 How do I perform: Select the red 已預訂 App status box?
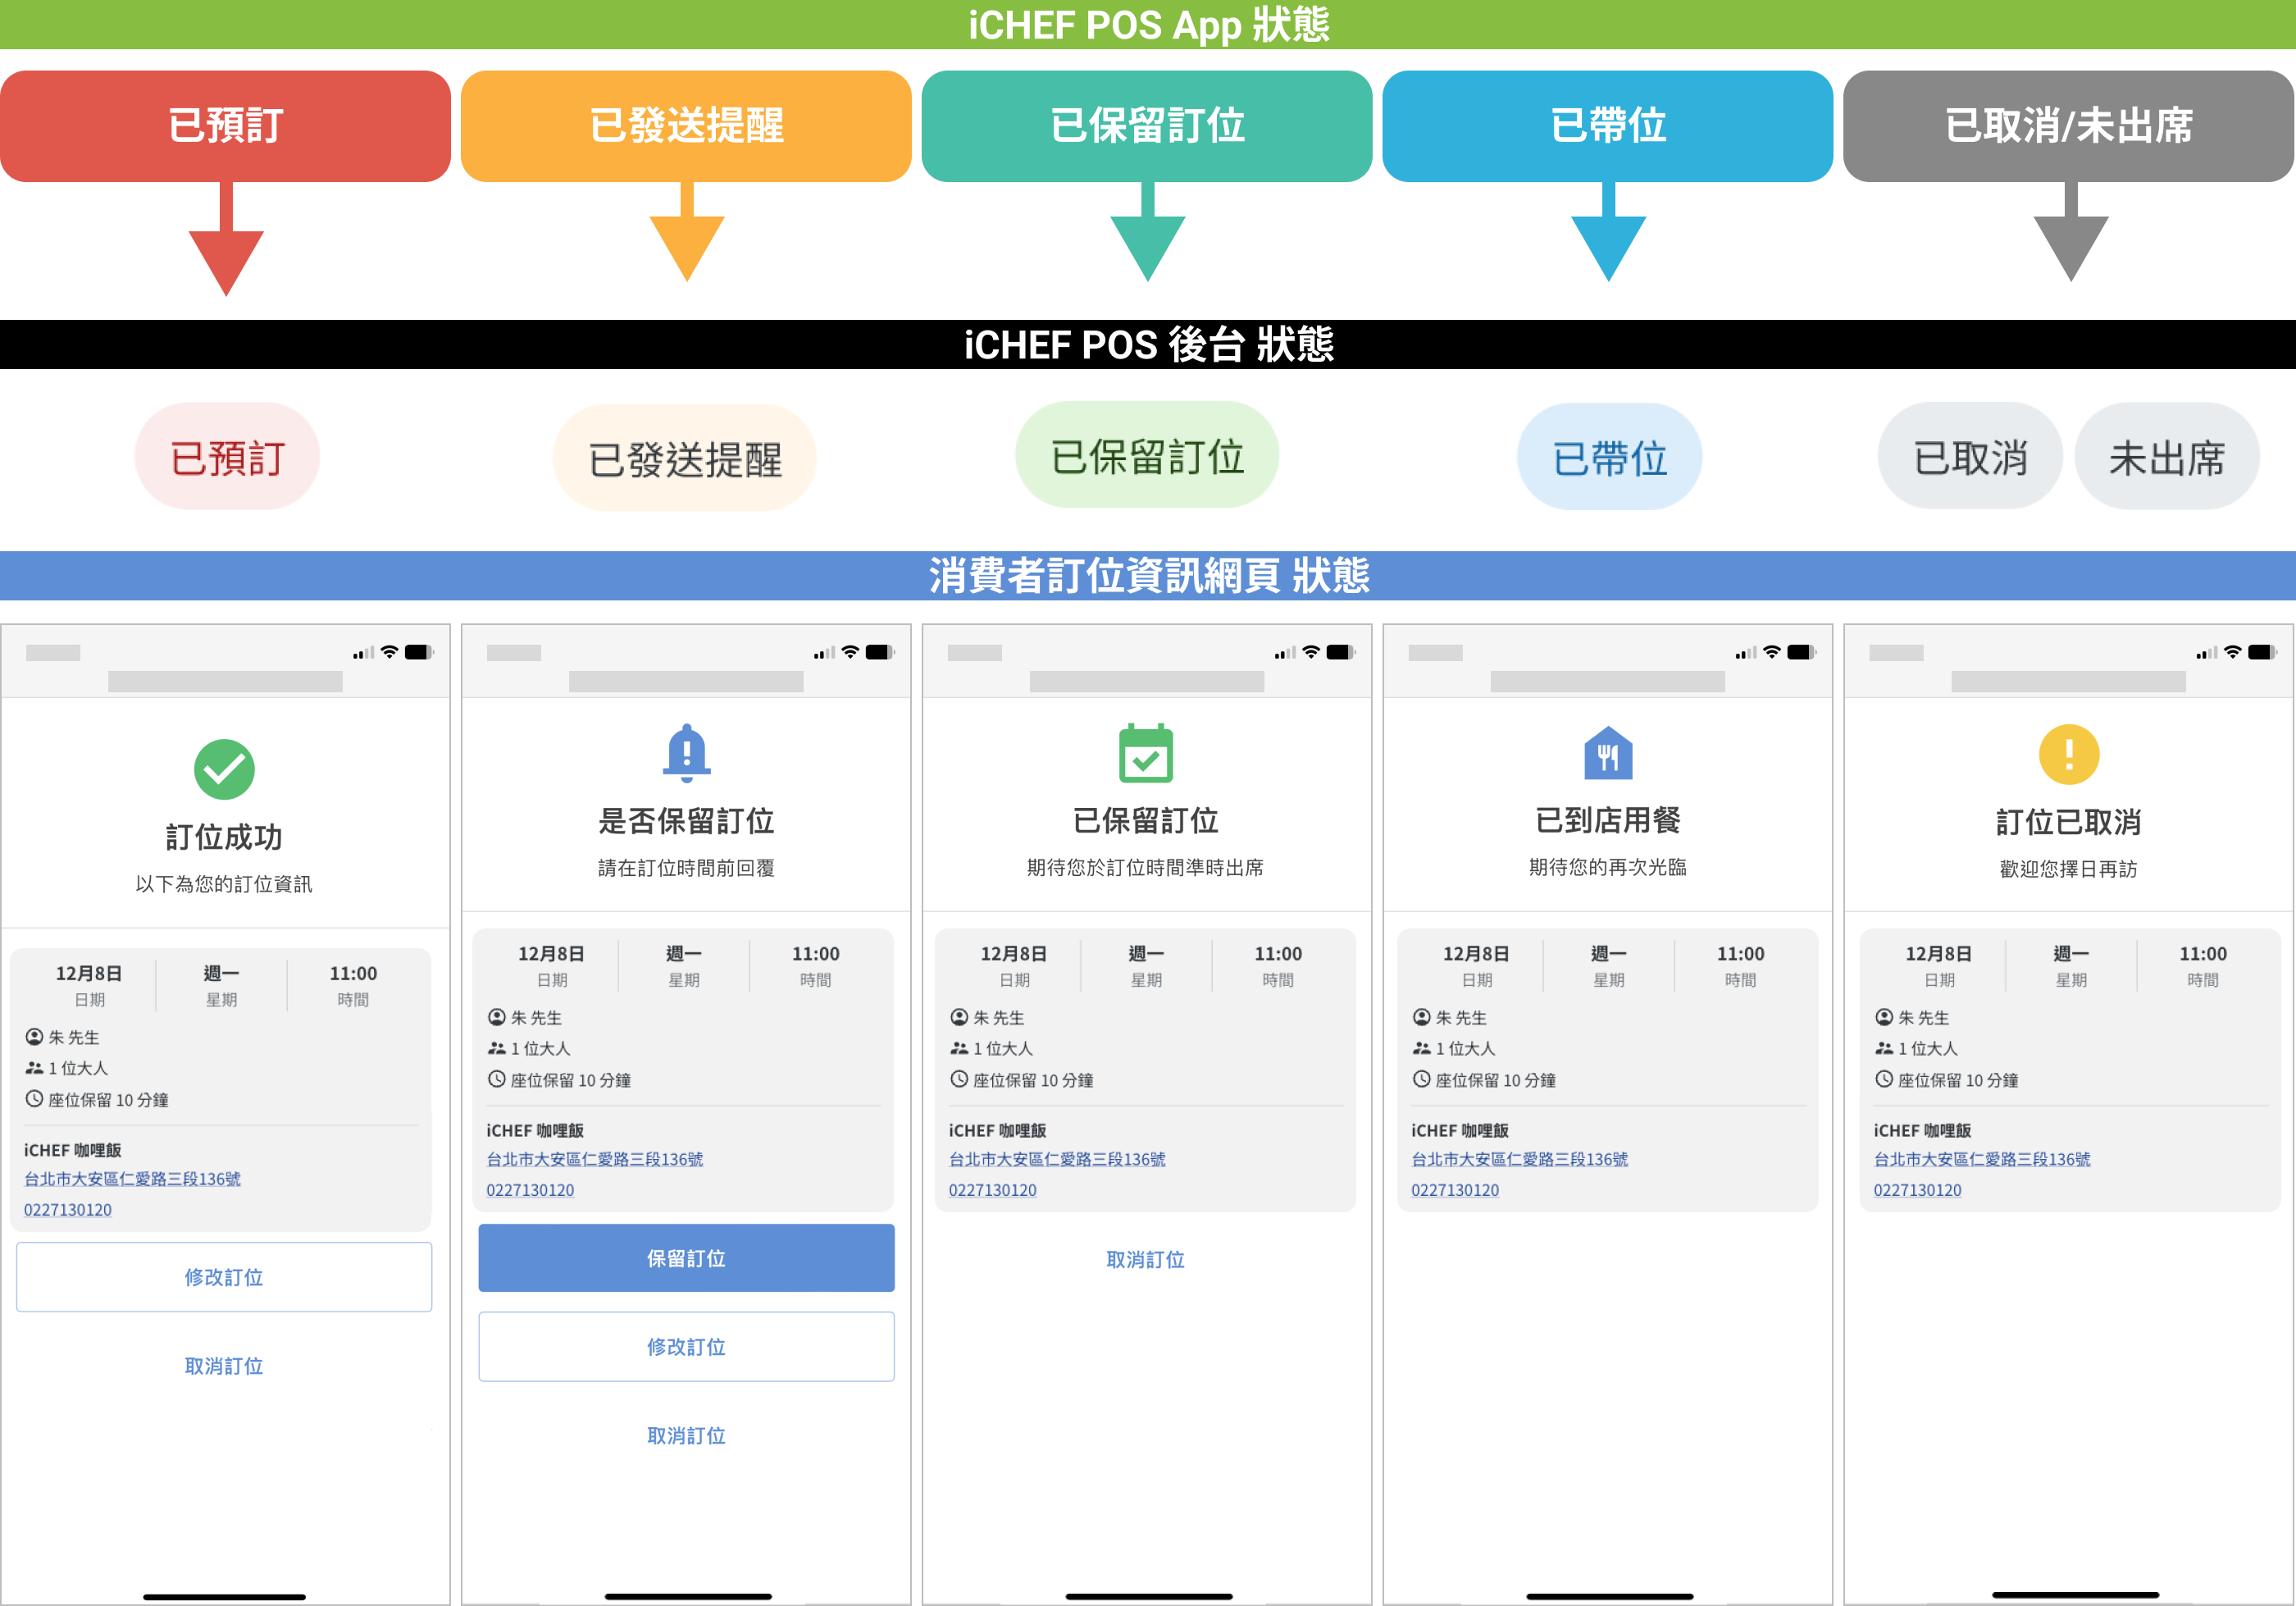click(x=226, y=126)
